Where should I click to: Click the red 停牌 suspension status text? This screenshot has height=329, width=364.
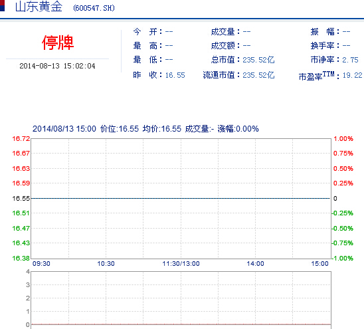[58, 43]
